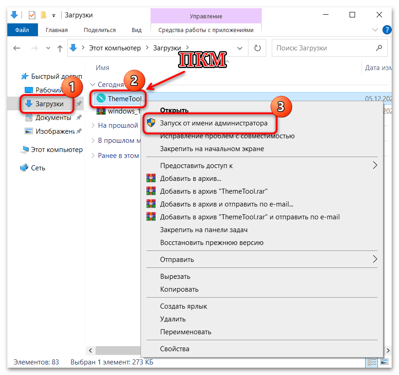
Task: Select the windows_1 archive file icon
Action: (x=102, y=111)
